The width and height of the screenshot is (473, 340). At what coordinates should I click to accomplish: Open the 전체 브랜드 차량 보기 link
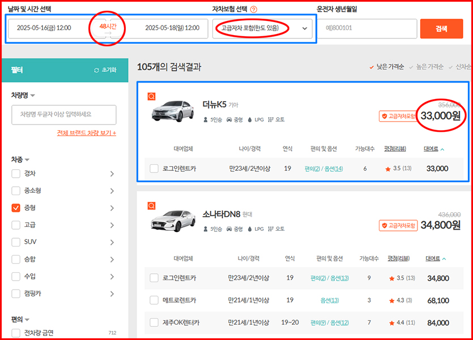[x=87, y=133]
